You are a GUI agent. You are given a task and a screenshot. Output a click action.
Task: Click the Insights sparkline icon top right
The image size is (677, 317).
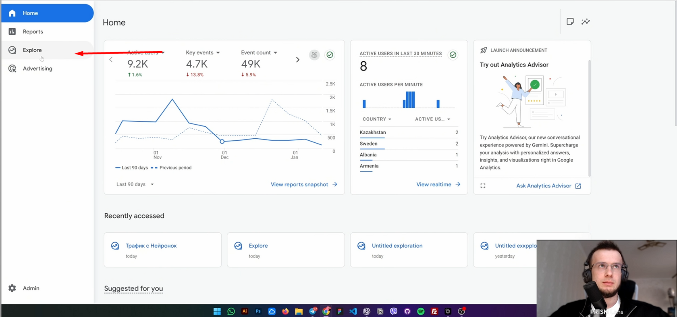[586, 22]
